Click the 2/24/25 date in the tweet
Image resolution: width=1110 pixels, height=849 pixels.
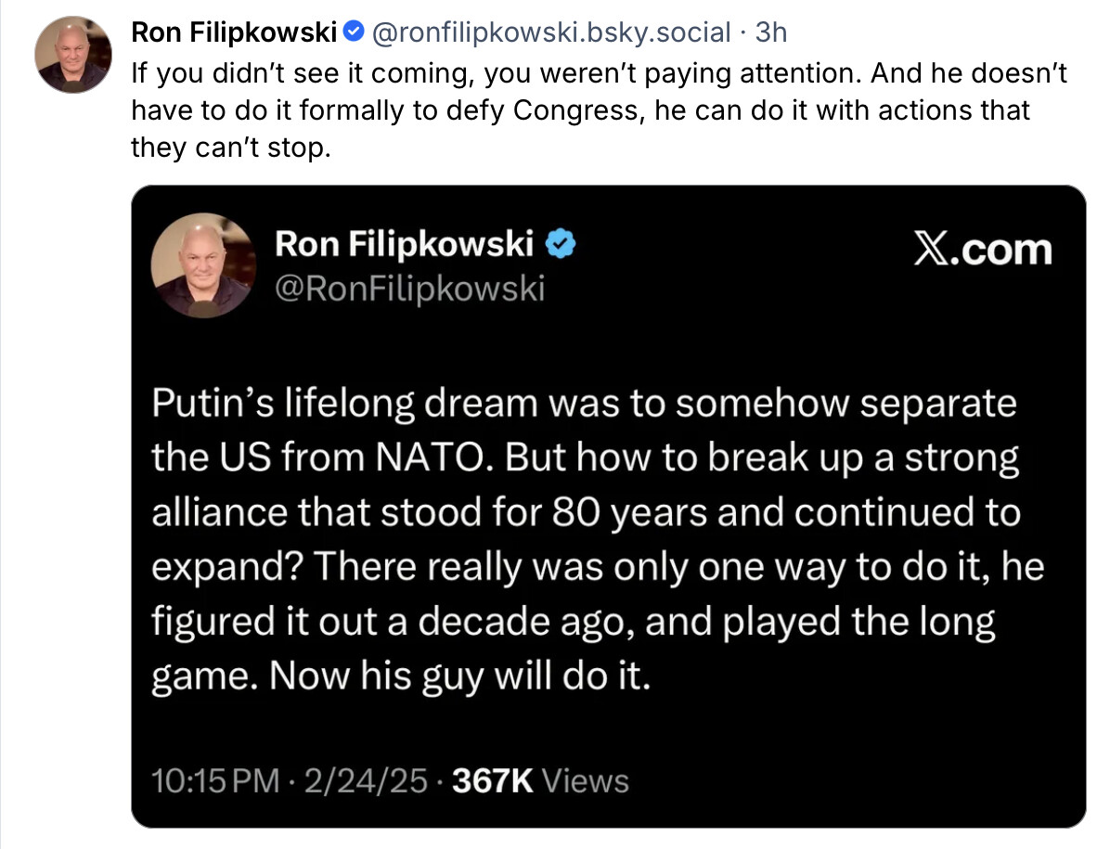pos(363,781)
